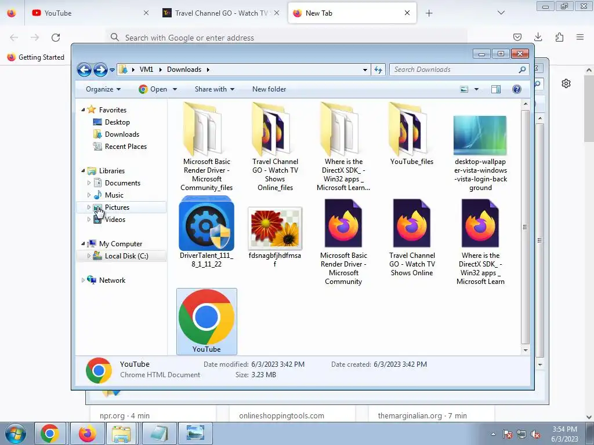The width and height of the screenshot is (594, 445).
Task: Select Microsoft Basic Render Driver Firefox document
Action: click(343, 223)
